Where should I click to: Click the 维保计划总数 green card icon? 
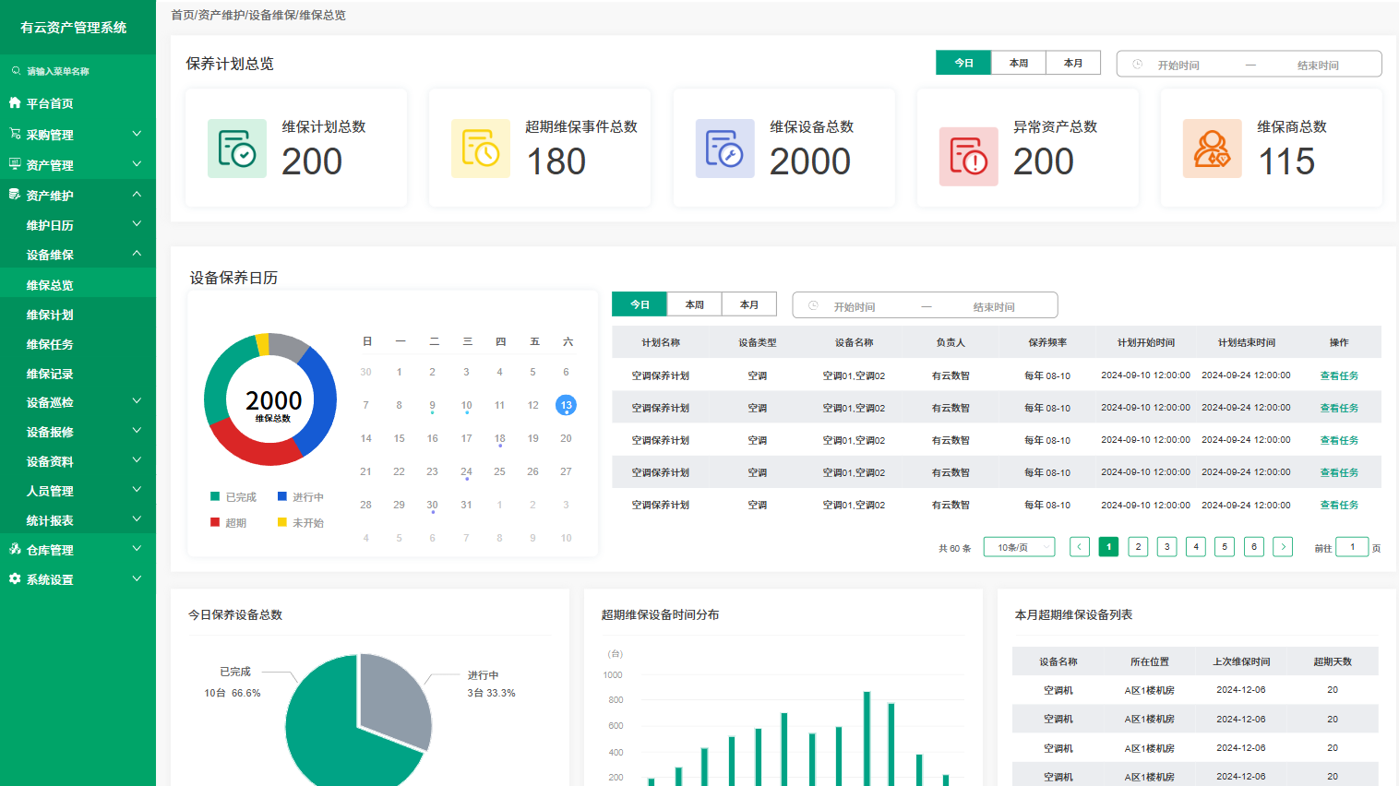[x=237, y=149]
